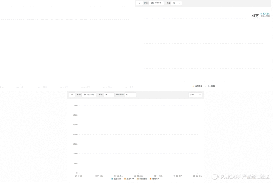Toggle the 搜索引擎 legend series
This screenshot has width=273, height=183.
pyautogui.click(x=129, y=179)
